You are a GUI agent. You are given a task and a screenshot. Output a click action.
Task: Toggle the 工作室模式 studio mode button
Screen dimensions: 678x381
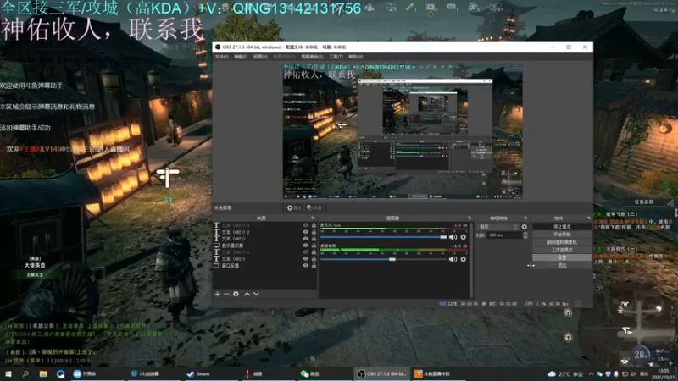point(562,250)
